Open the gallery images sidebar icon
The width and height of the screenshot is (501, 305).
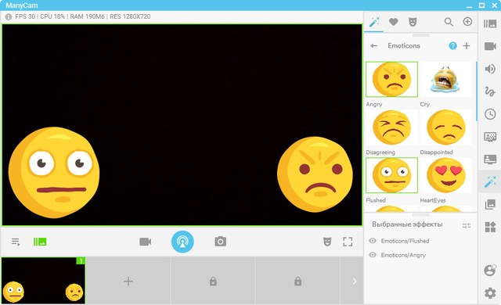490,204
